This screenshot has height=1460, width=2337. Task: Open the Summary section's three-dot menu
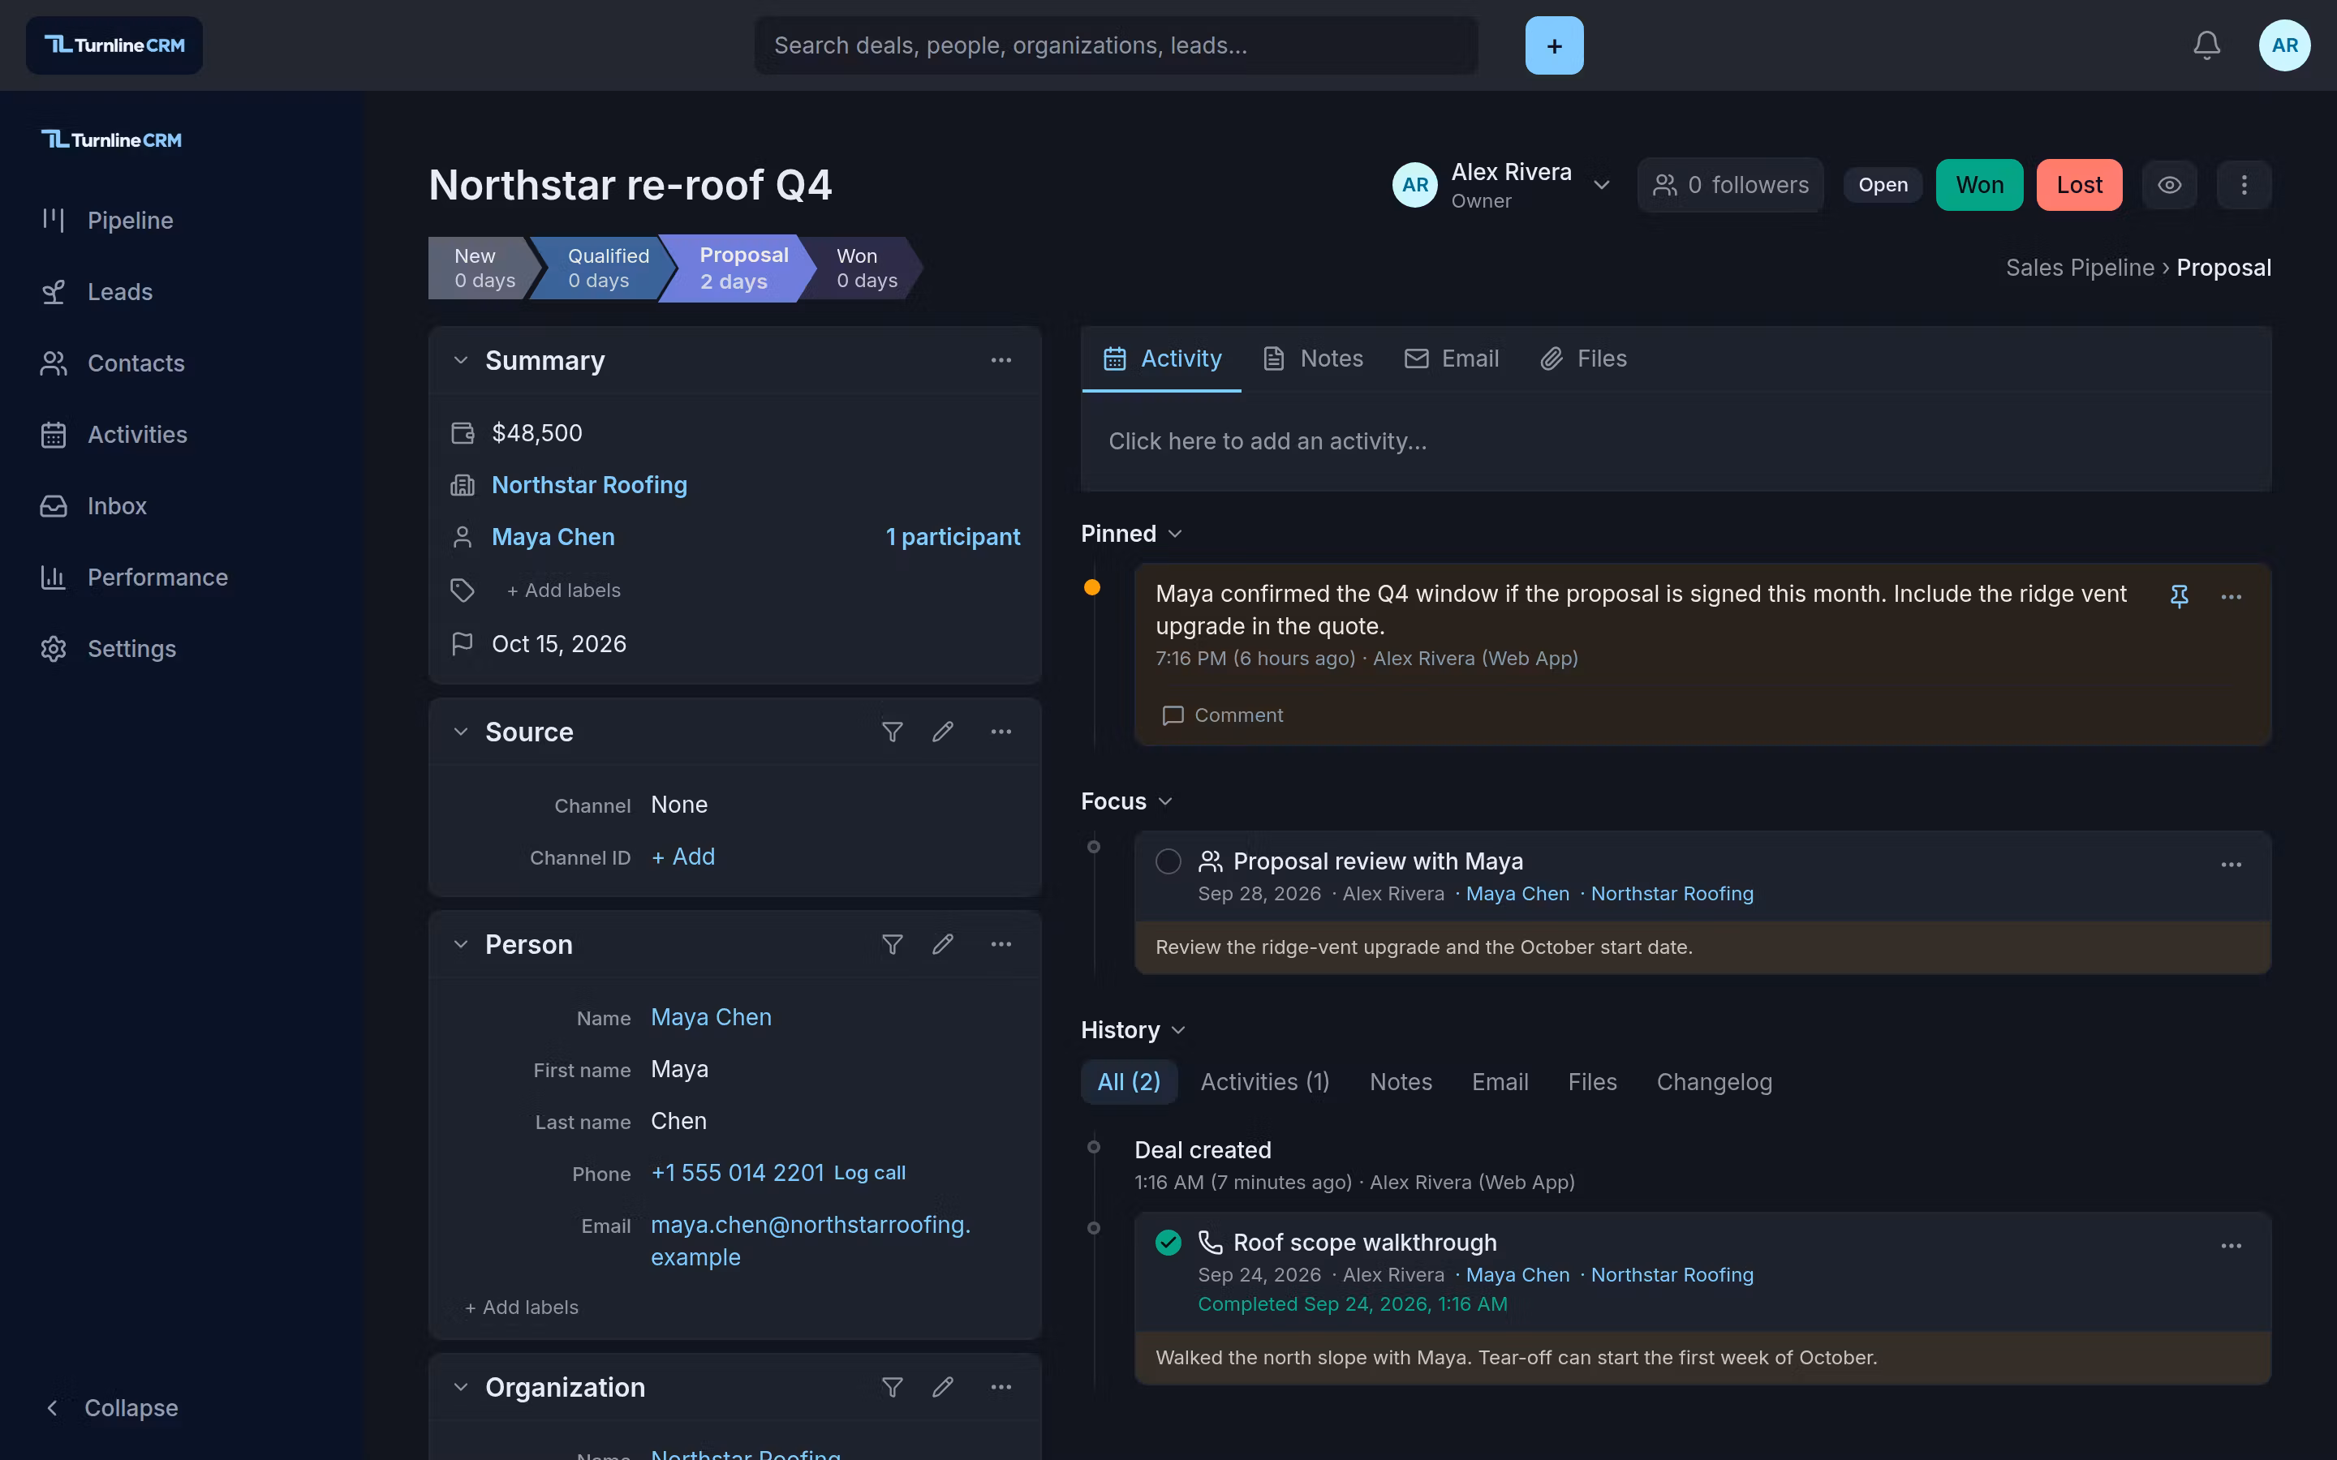coord(1001,360)
